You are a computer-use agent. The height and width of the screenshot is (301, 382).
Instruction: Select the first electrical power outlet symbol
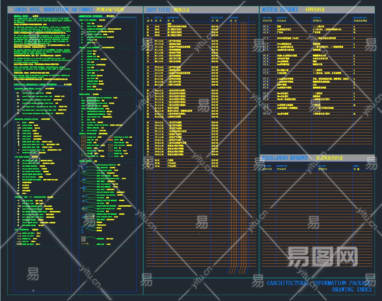(18, 93)
